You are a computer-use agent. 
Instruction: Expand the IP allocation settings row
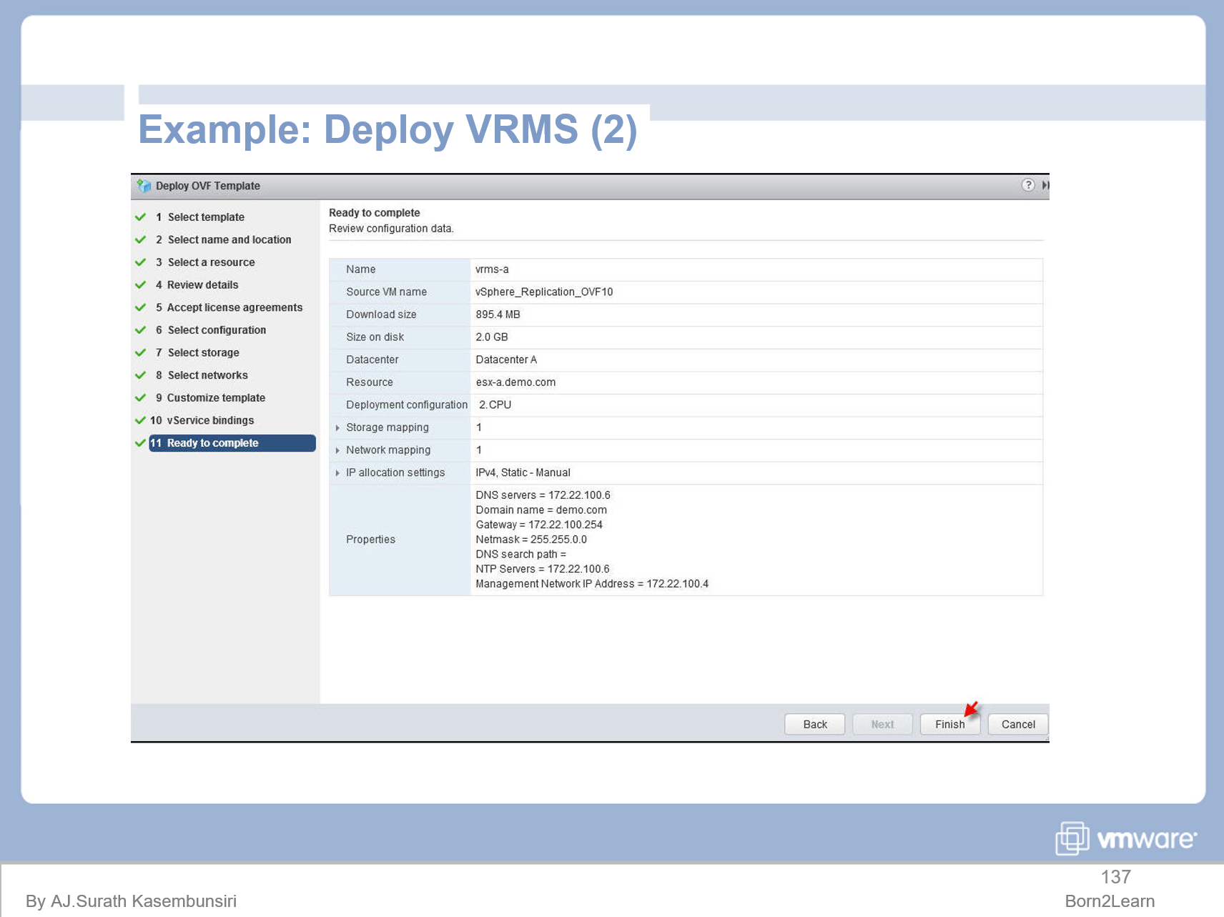click(x=337, y=472)
